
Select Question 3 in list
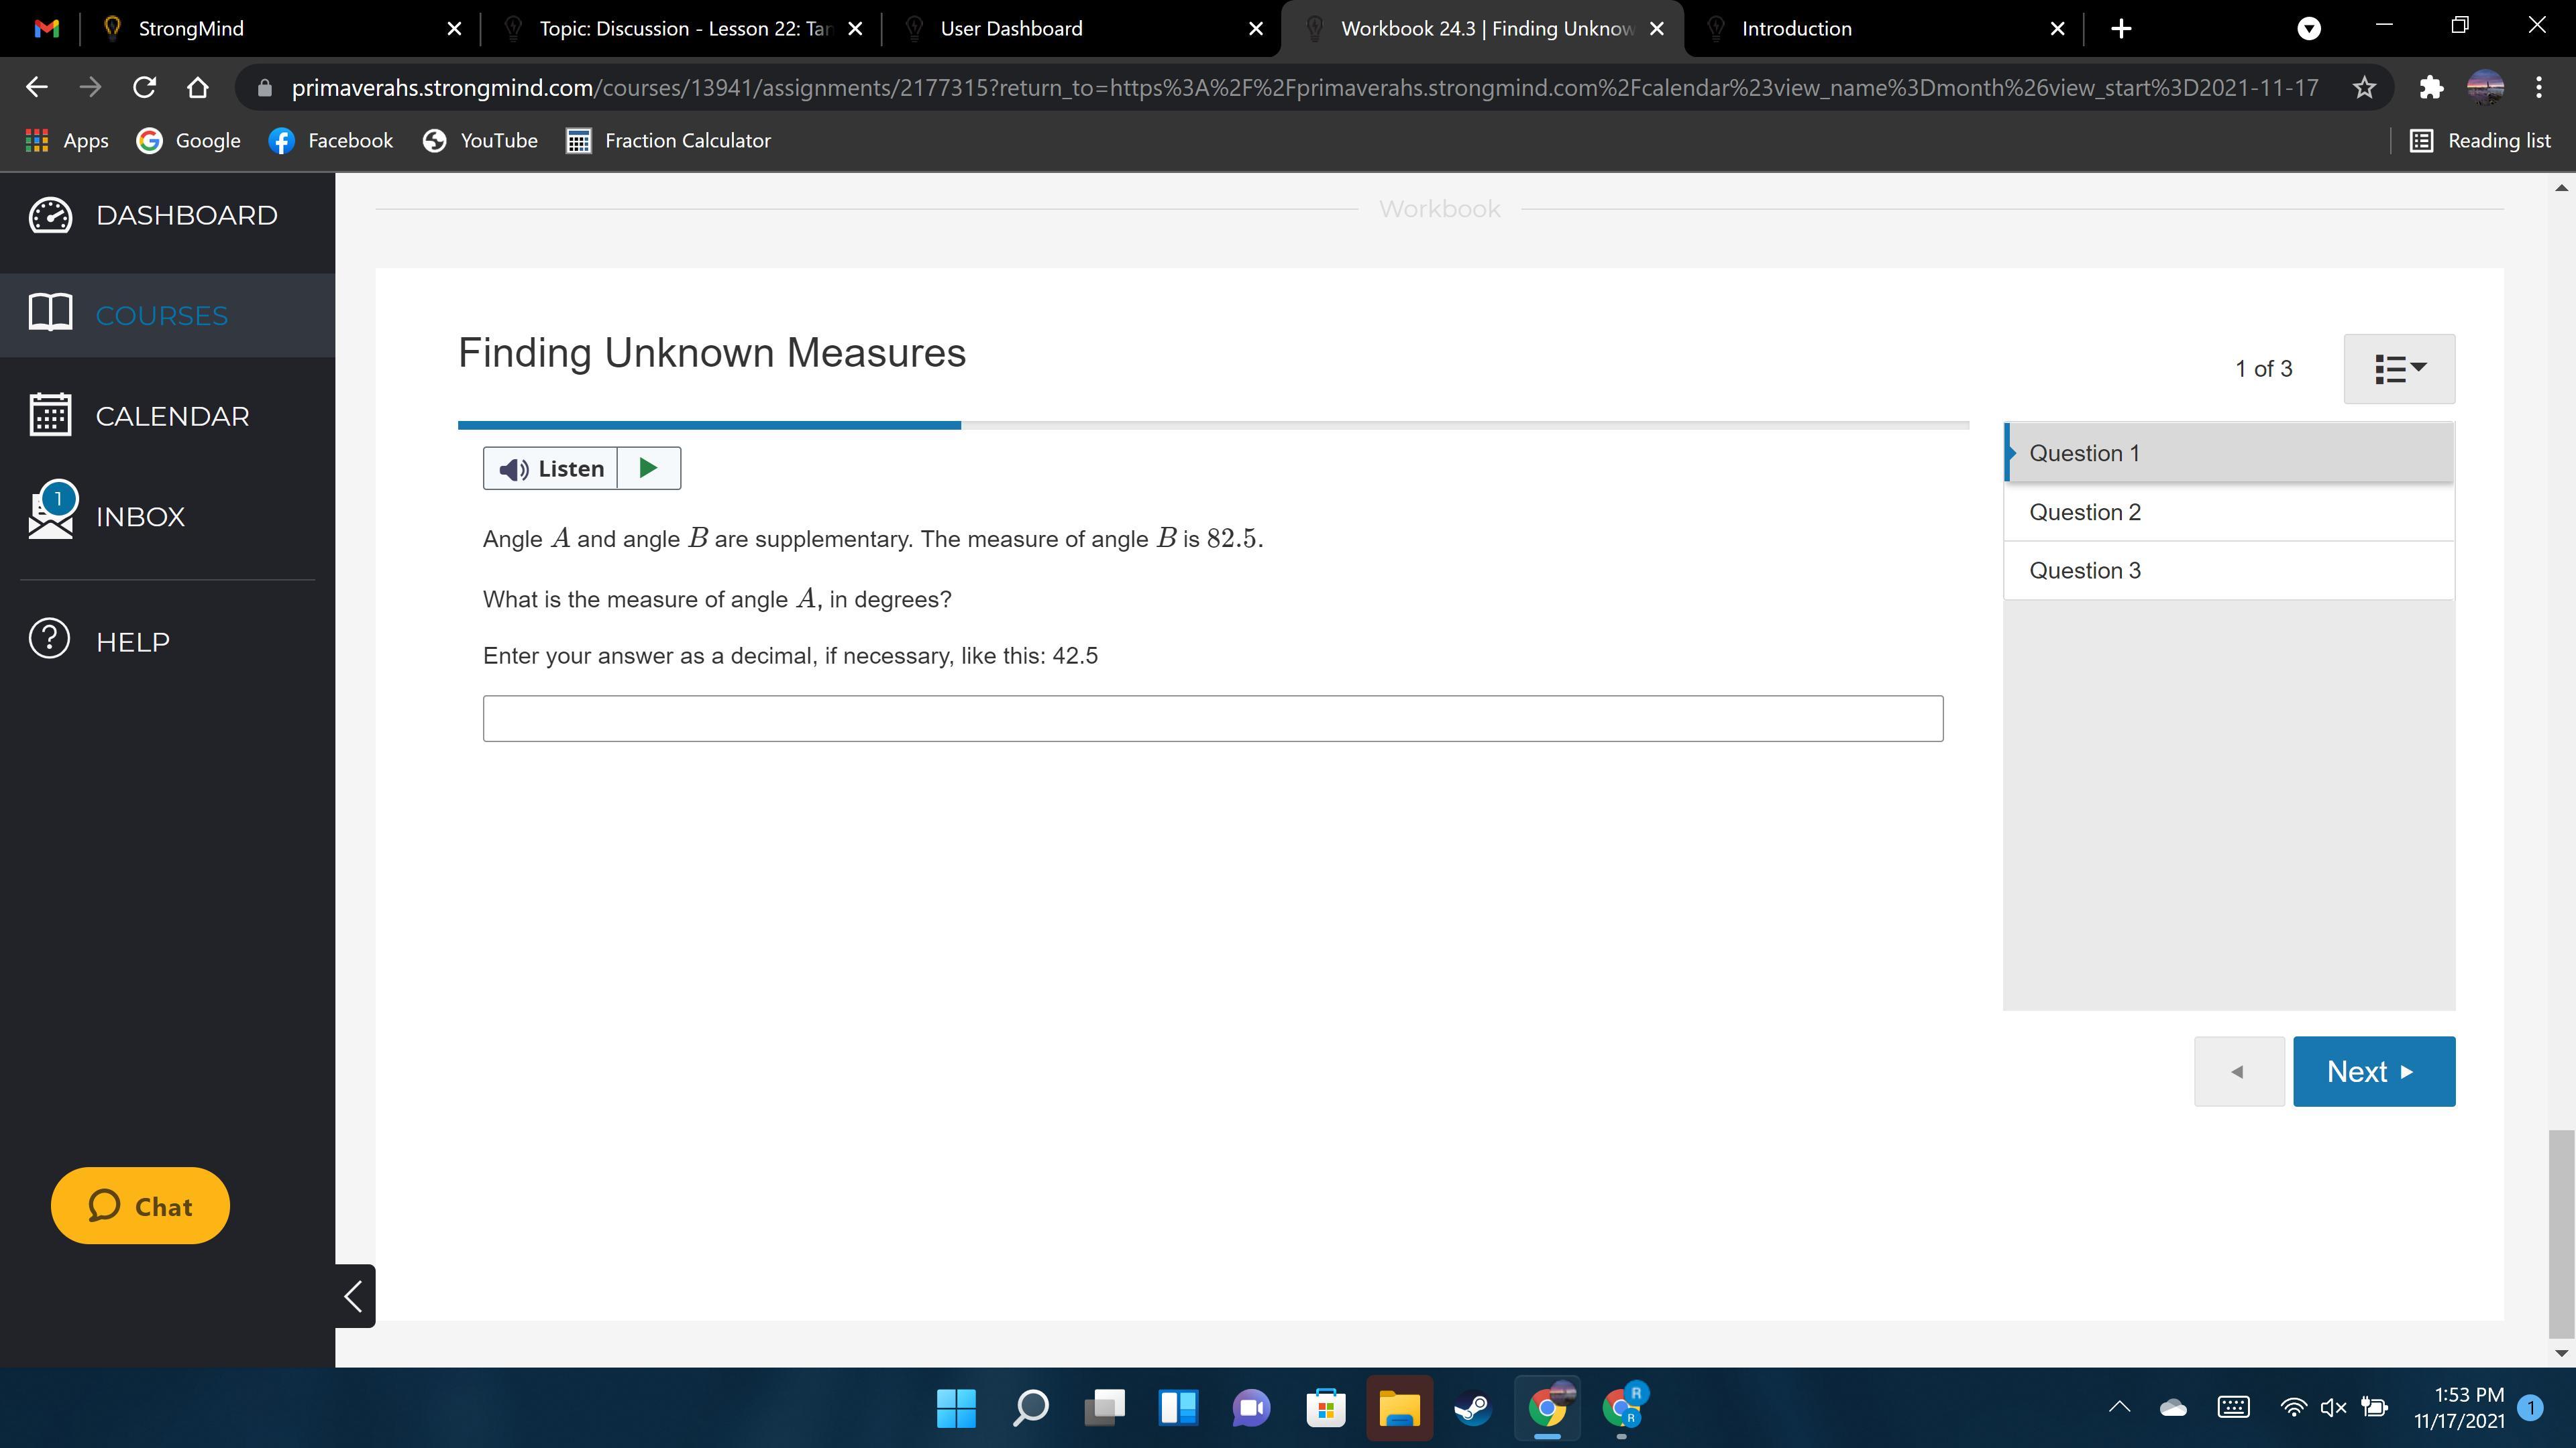click(2228, 570)
